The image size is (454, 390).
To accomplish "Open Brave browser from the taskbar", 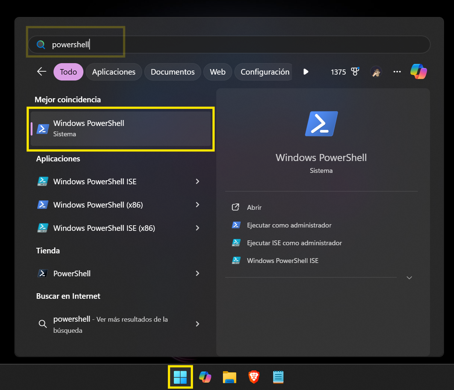I will (x=254, y=377).
